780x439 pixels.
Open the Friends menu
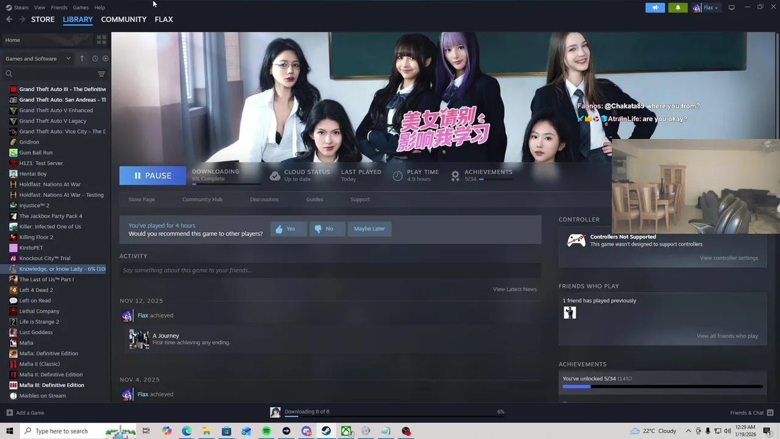(59, 7)
